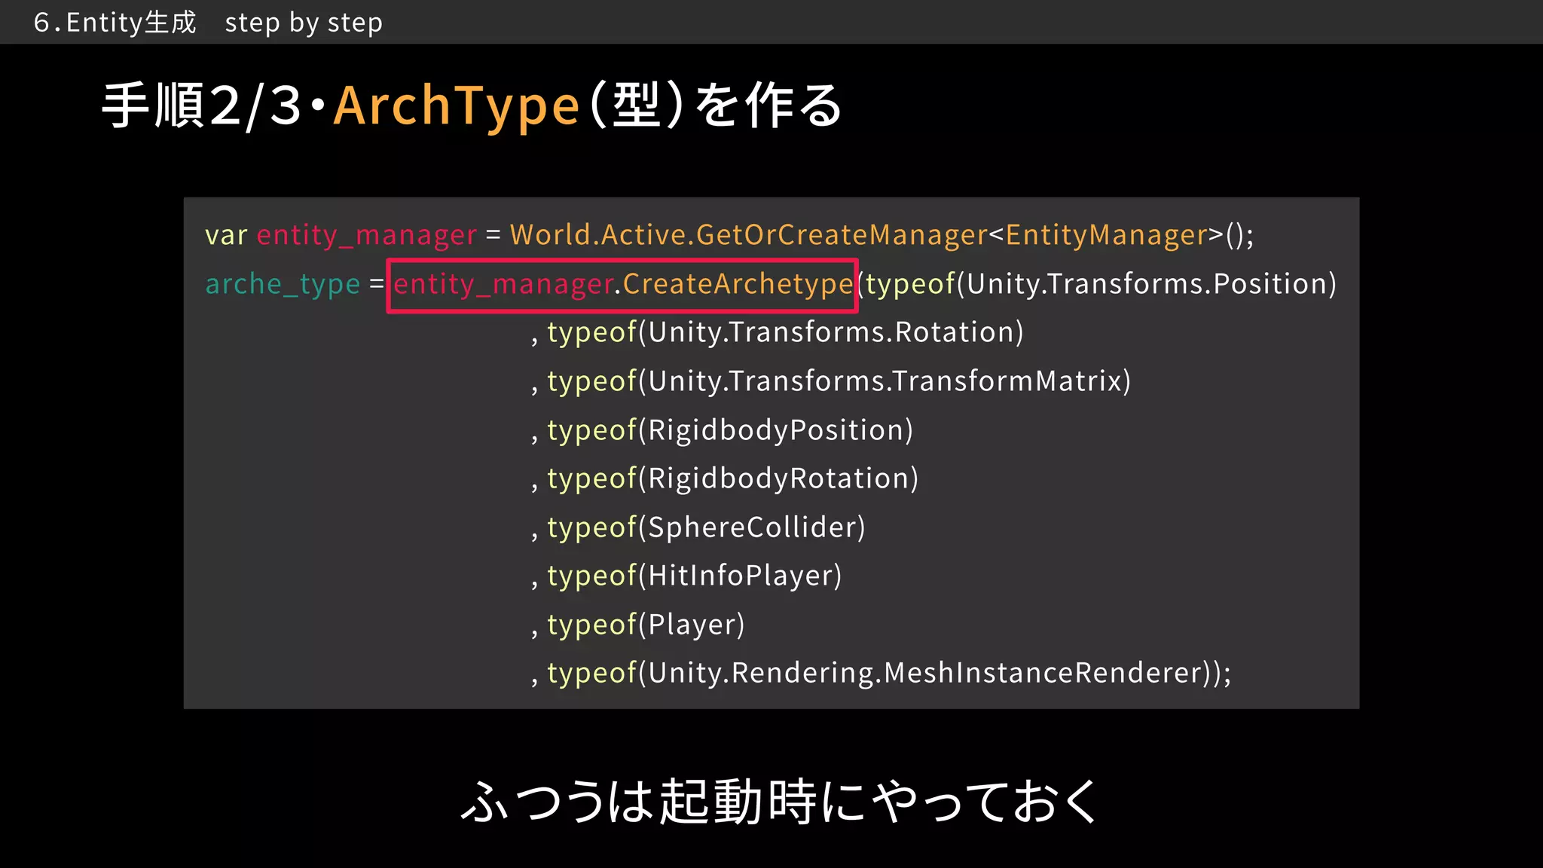This screenshot has width=1543, height=868.
Task: Click the line 'typeof(Player)'
Action: [646, 625]
